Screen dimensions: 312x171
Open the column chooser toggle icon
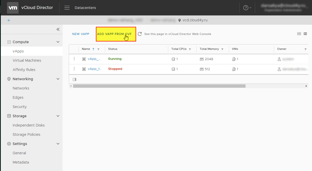(x=74, y=79)
